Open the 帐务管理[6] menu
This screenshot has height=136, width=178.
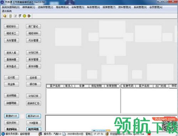(93, 7)
